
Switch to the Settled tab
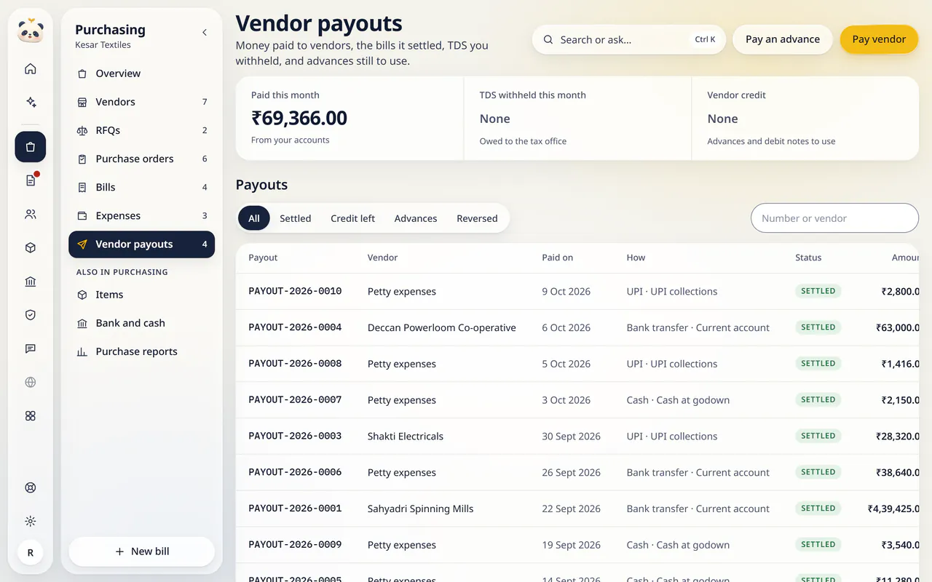click(x=296, y=218)
